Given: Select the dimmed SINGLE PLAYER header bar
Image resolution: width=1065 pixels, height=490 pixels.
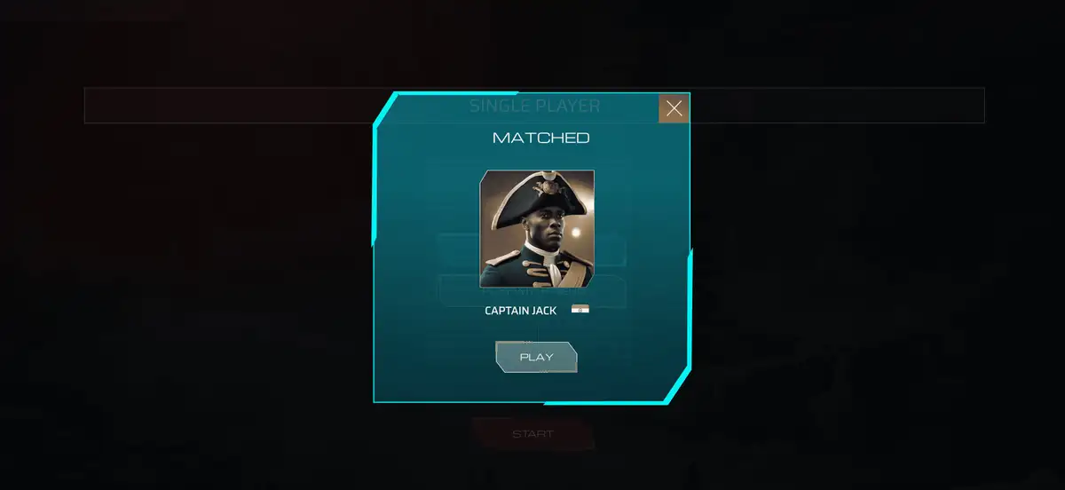Looking at the screenshot, I should click(x=534, y=106).
